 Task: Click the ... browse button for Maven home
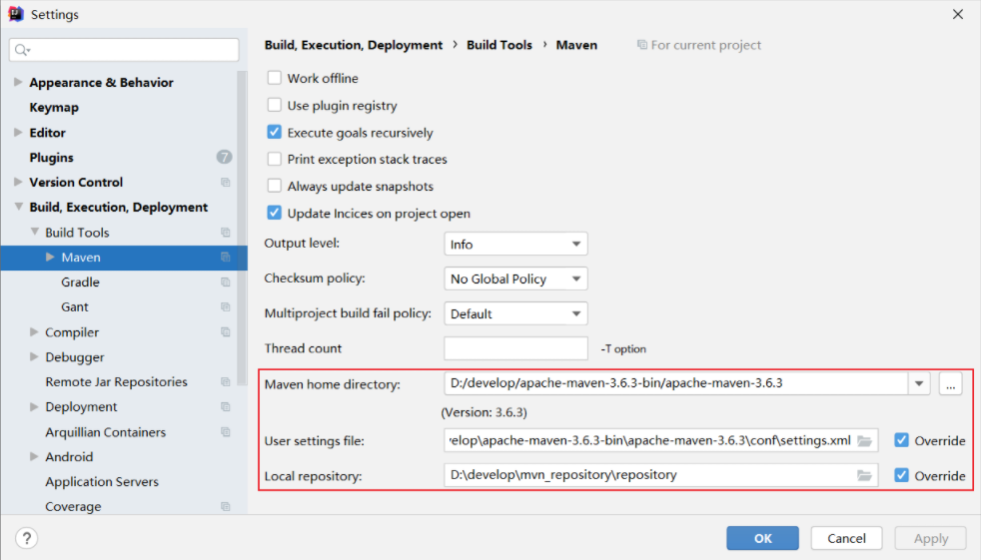click(950, 383)
